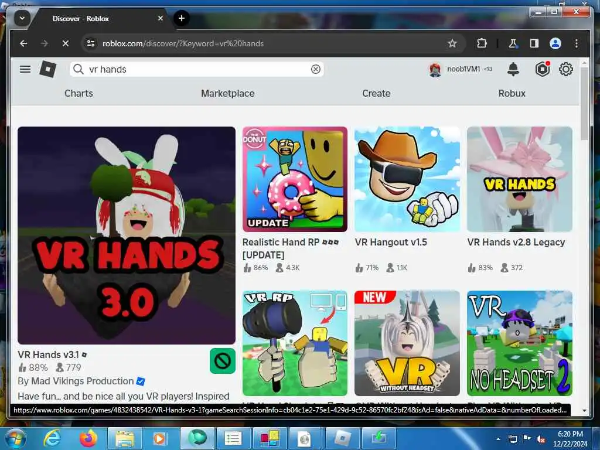
Task: Open a new browser tab
Action: 182,18
